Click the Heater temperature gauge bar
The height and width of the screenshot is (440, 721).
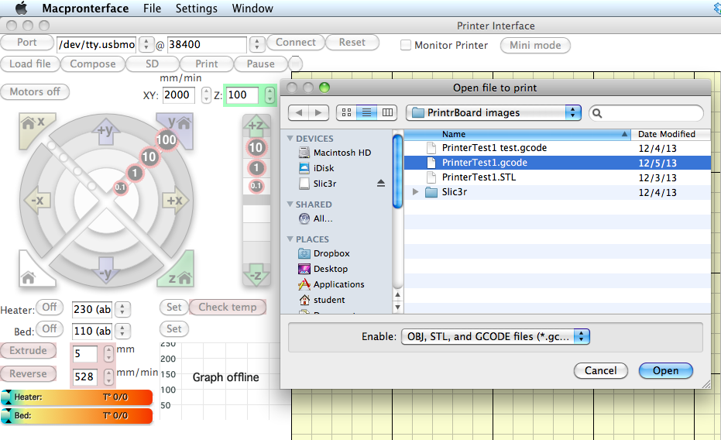77,397
